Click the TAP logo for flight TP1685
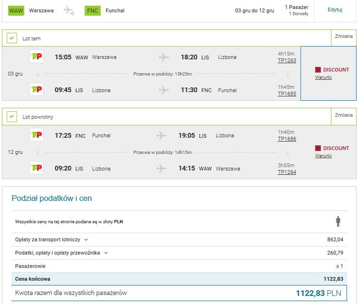This screenshot has height=304, width=358. [37, 89]
